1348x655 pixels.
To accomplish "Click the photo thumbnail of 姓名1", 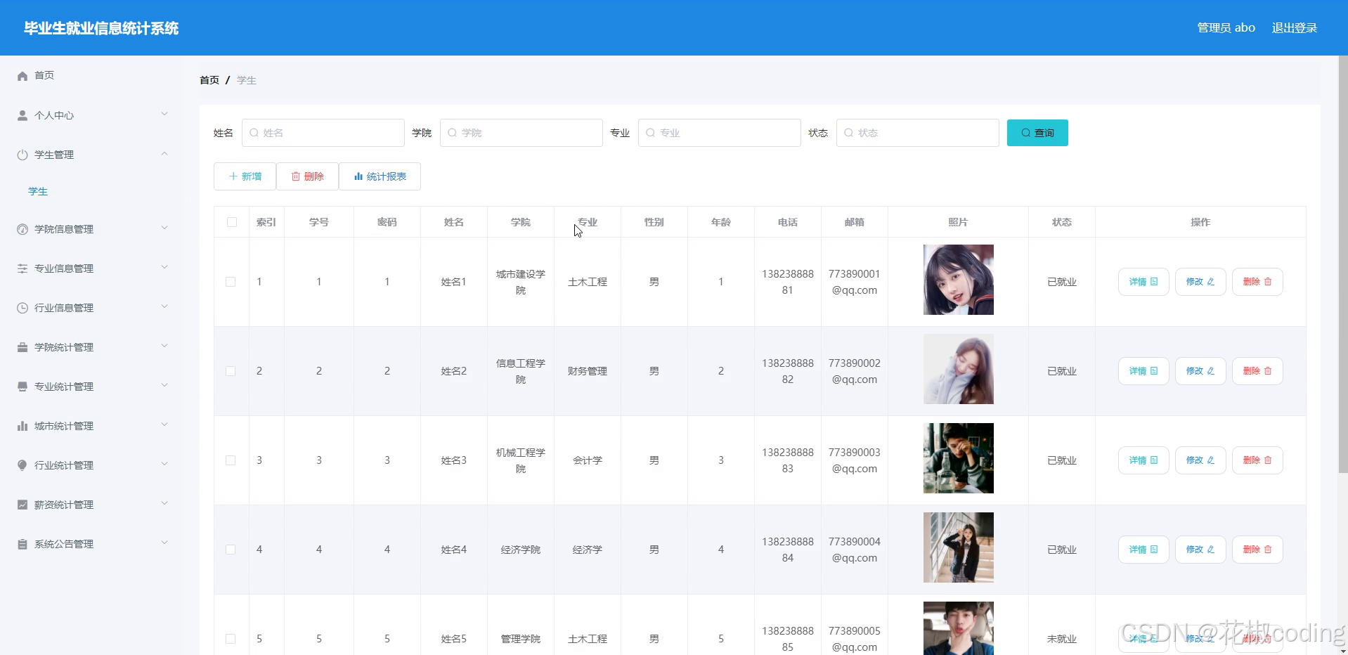I will [959, 280].
